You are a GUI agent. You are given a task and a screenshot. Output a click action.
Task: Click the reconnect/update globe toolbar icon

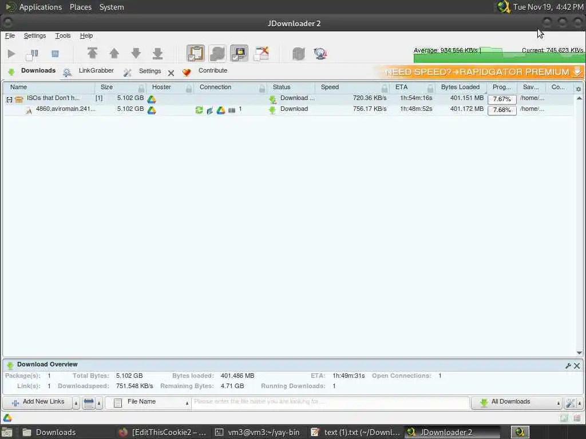(x=320, y=54)
